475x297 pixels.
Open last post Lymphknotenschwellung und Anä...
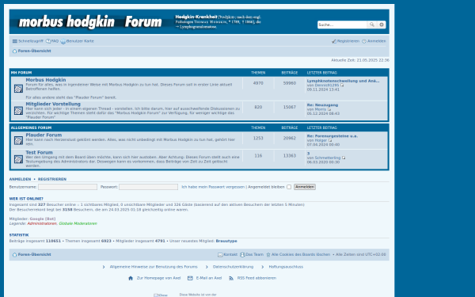[x=343, y=81]
